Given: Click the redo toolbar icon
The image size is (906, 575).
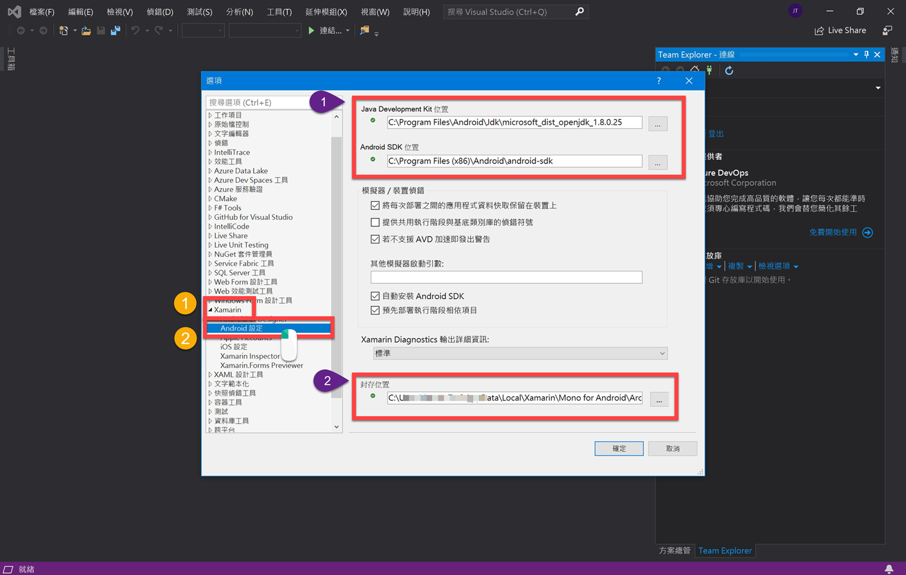Looking at the screenshot, I should pos(159,31).
